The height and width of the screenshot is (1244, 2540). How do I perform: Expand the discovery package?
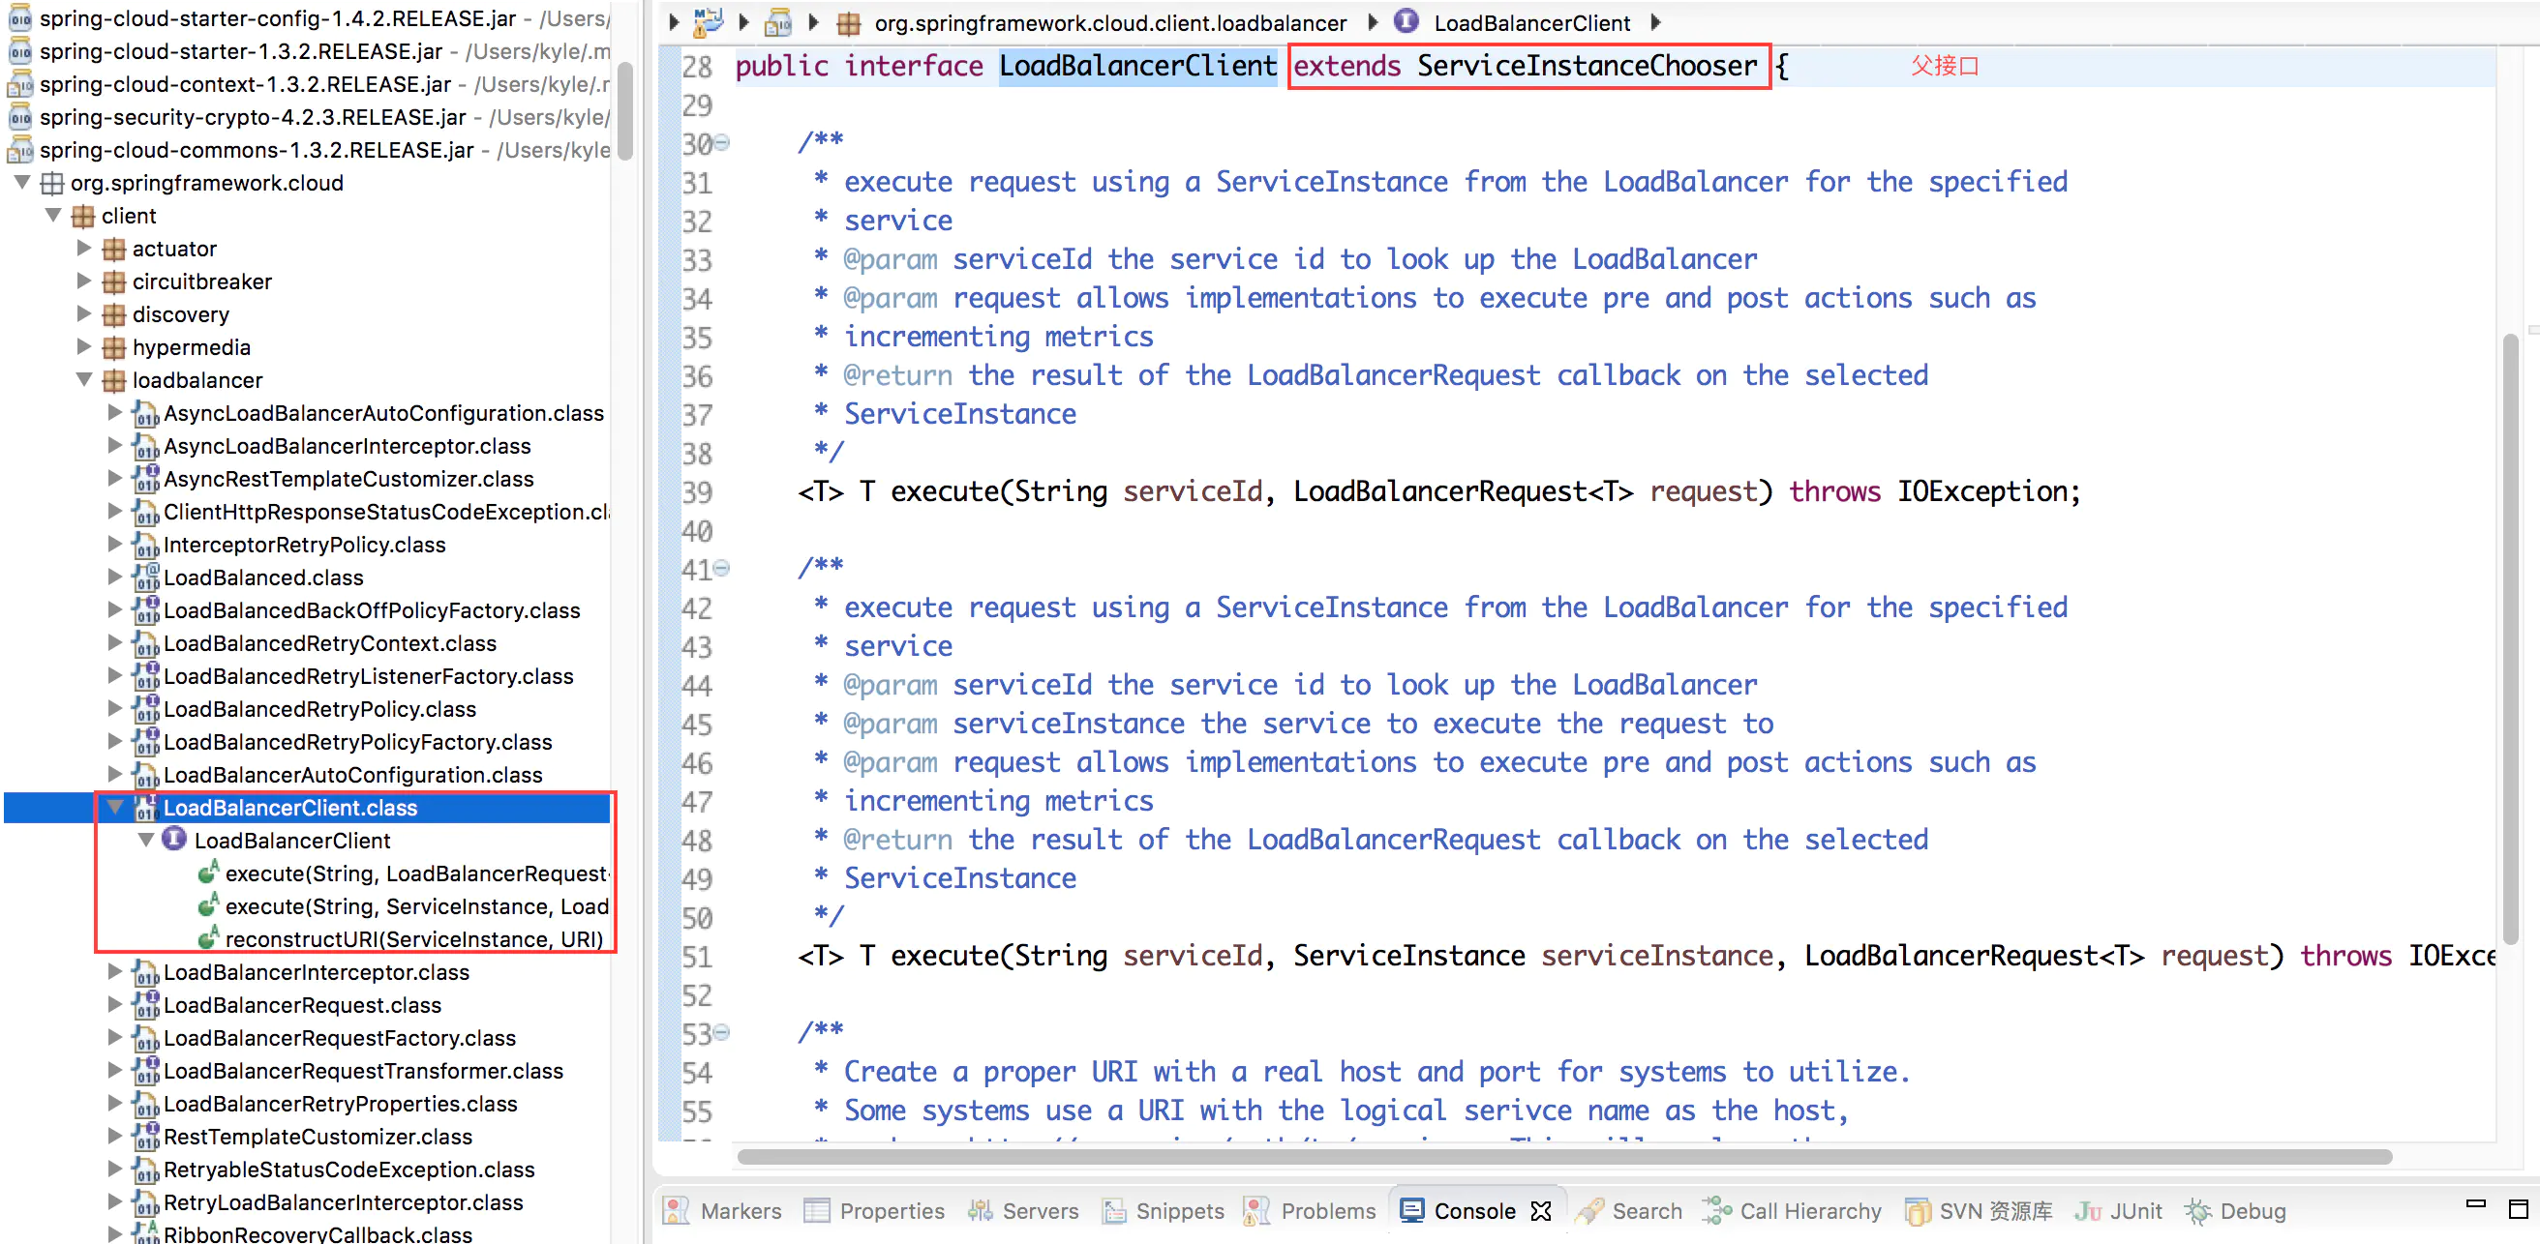click(x=85, y=313)
